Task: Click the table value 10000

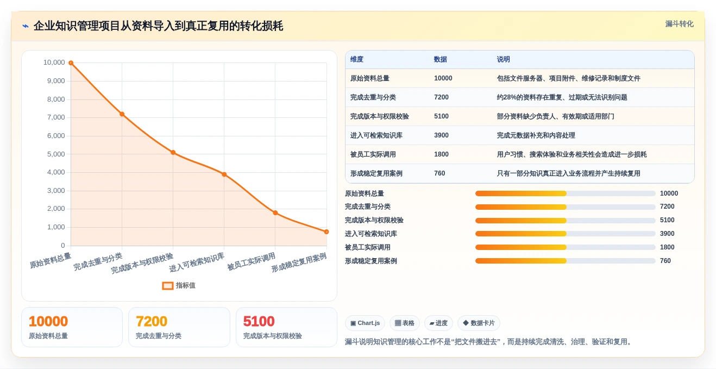Action: coord(443,78)
